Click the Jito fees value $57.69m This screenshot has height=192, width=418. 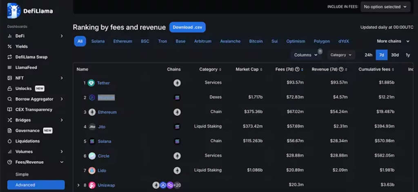295,127
